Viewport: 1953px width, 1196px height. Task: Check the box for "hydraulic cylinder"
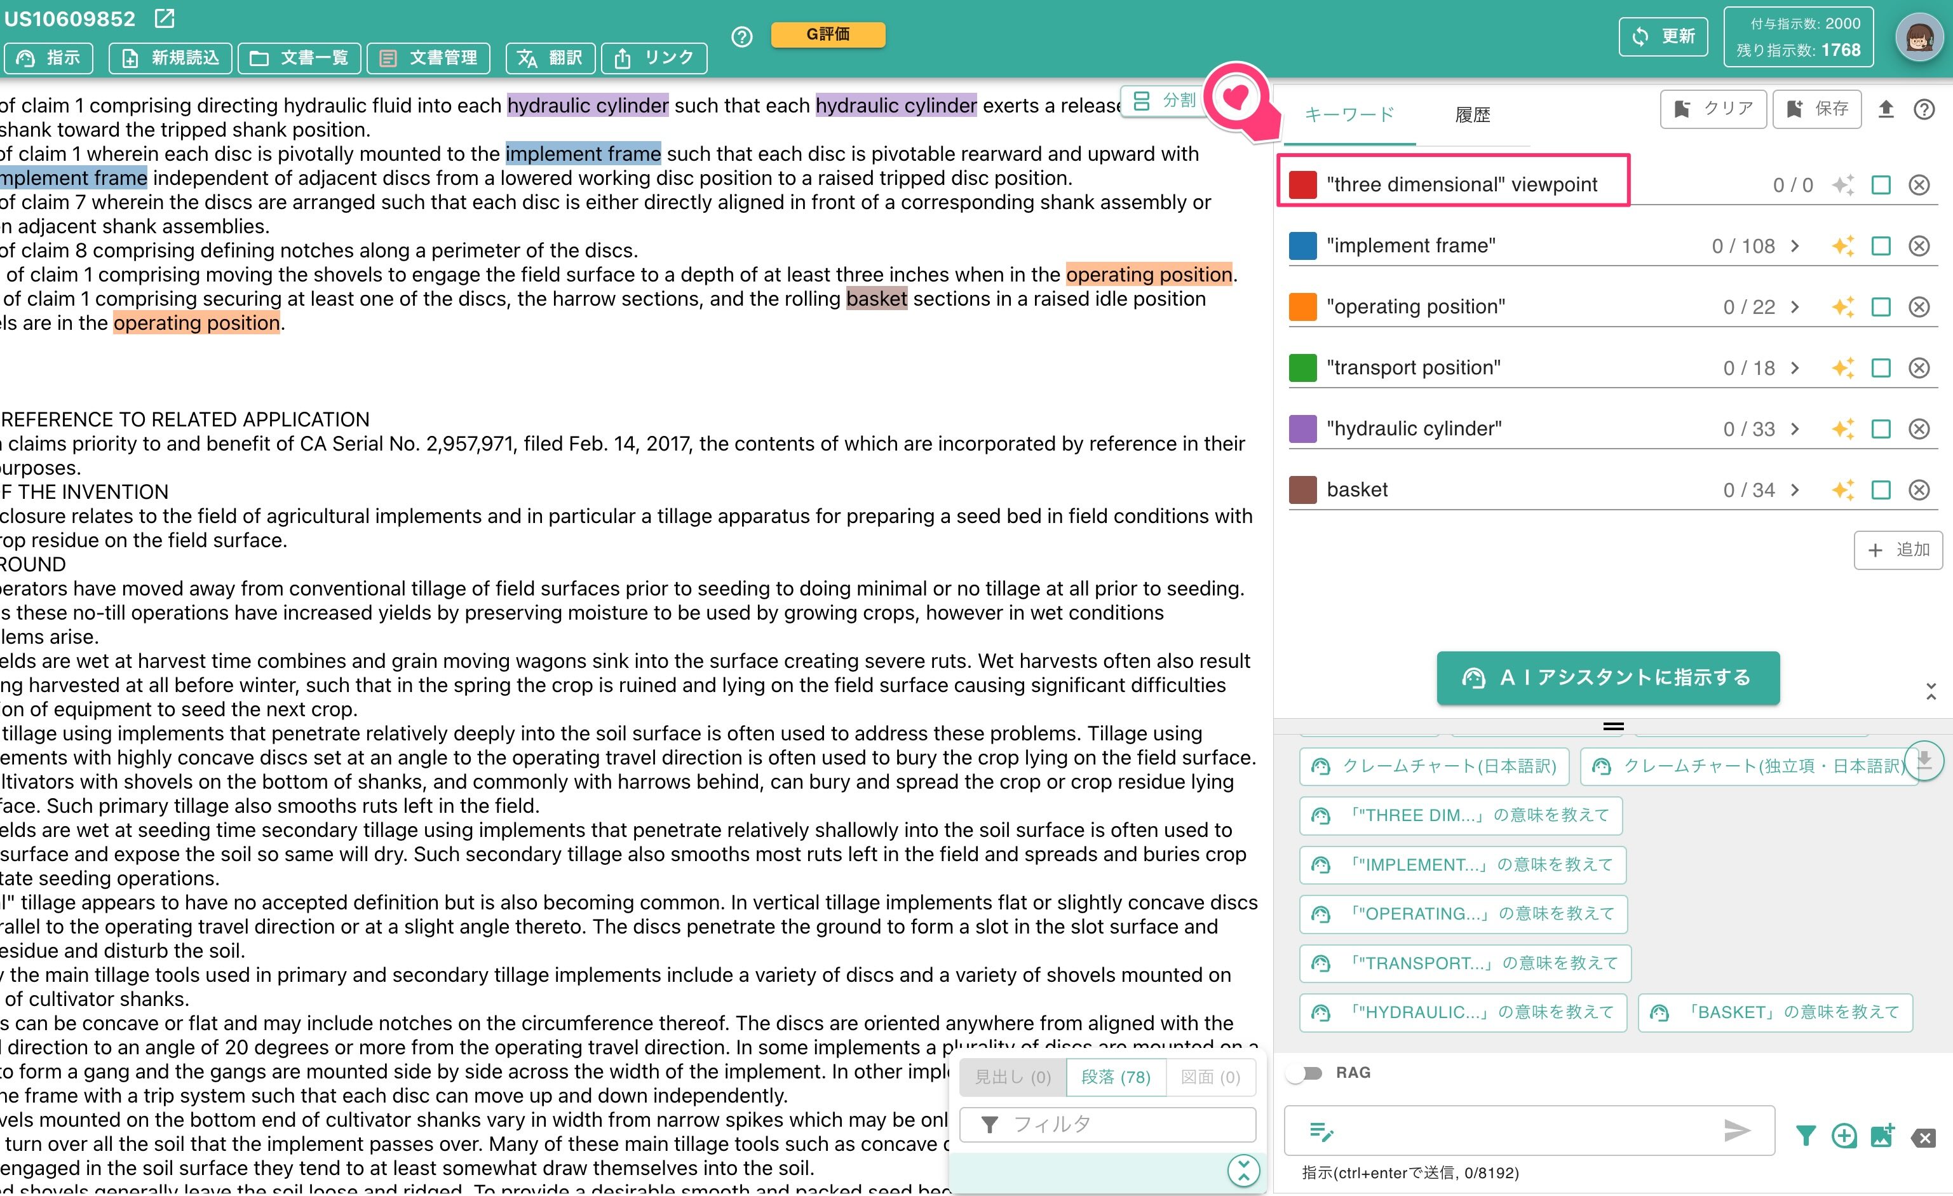pos(1881,430)
